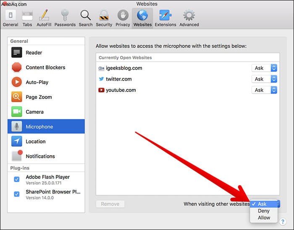This screenshot has width=294, height=230.
Task: Select the Auto-Play icon
Action: pos(16,82)
